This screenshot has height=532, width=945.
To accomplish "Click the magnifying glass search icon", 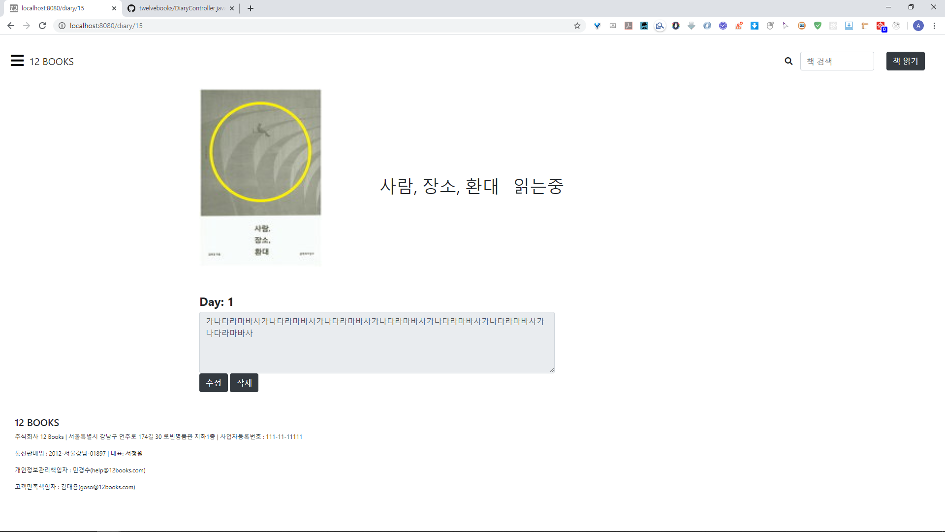I will [788, 61].
